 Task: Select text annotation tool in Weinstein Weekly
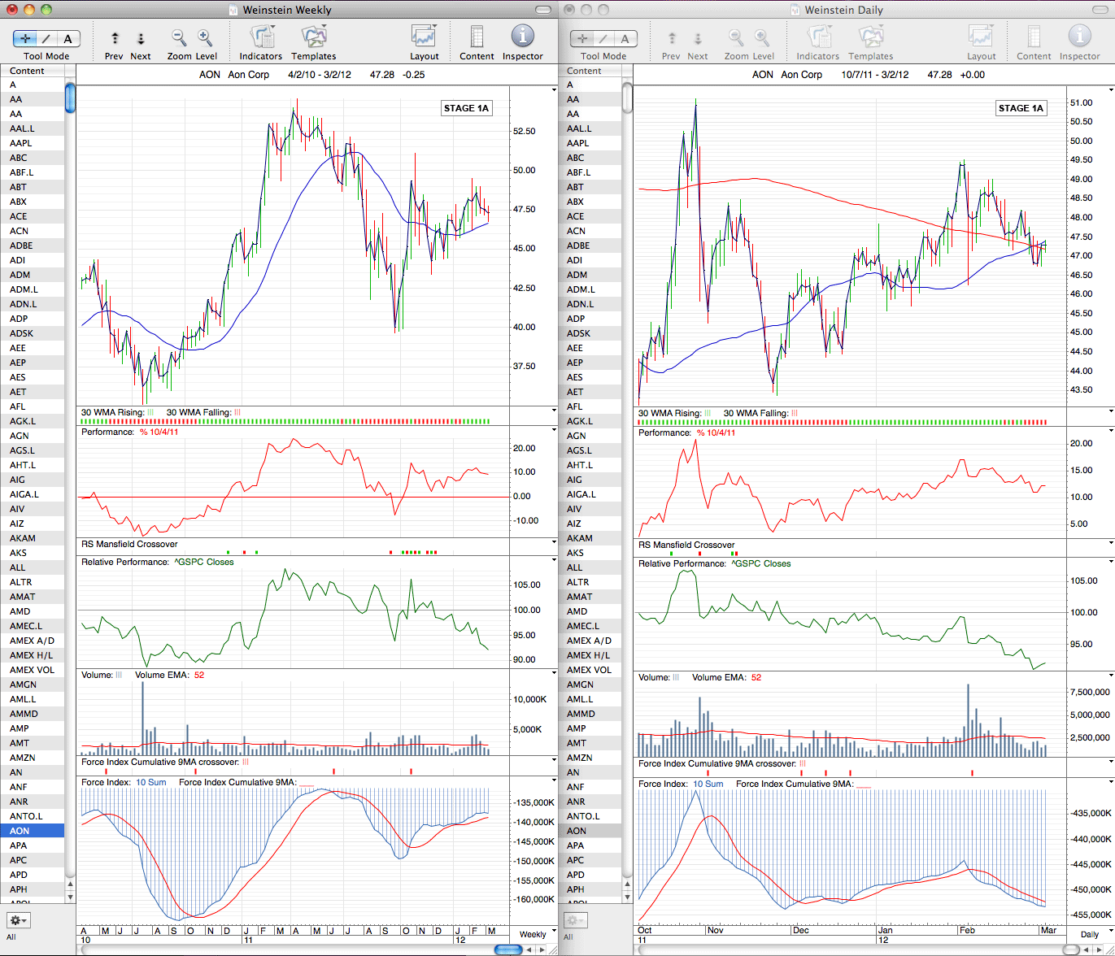tap(68, 38)
